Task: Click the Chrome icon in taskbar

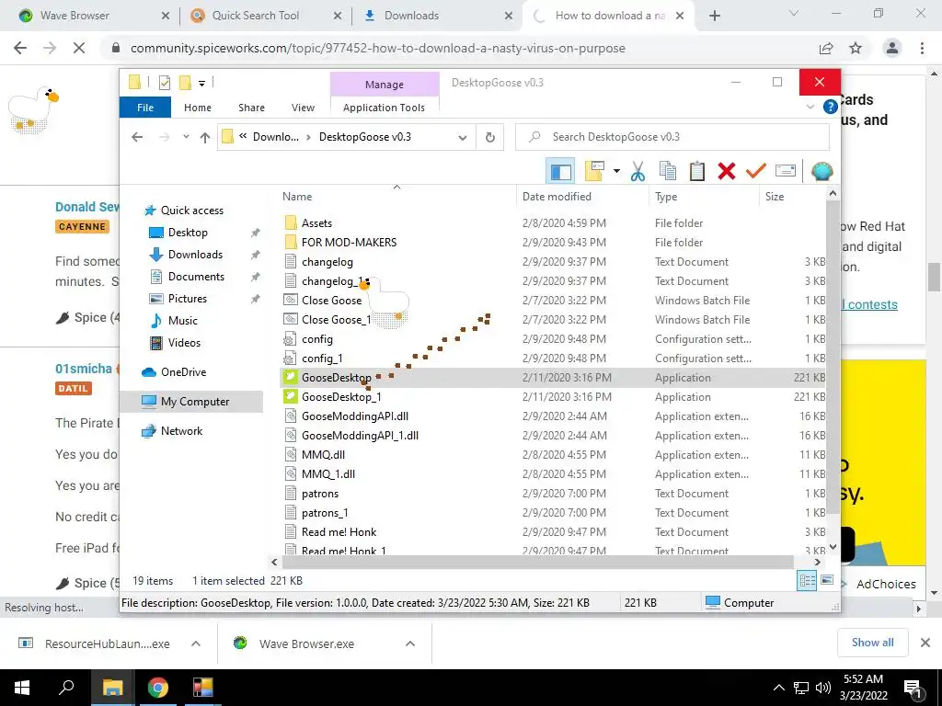Action: [158, 688]
